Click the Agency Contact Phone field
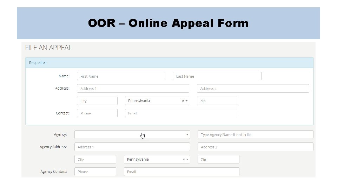This screenshot has width=337, height=189. tap(95, 171)
